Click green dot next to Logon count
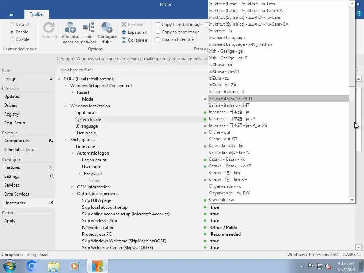This screenshot has width=364, height=273. [205, 160]
